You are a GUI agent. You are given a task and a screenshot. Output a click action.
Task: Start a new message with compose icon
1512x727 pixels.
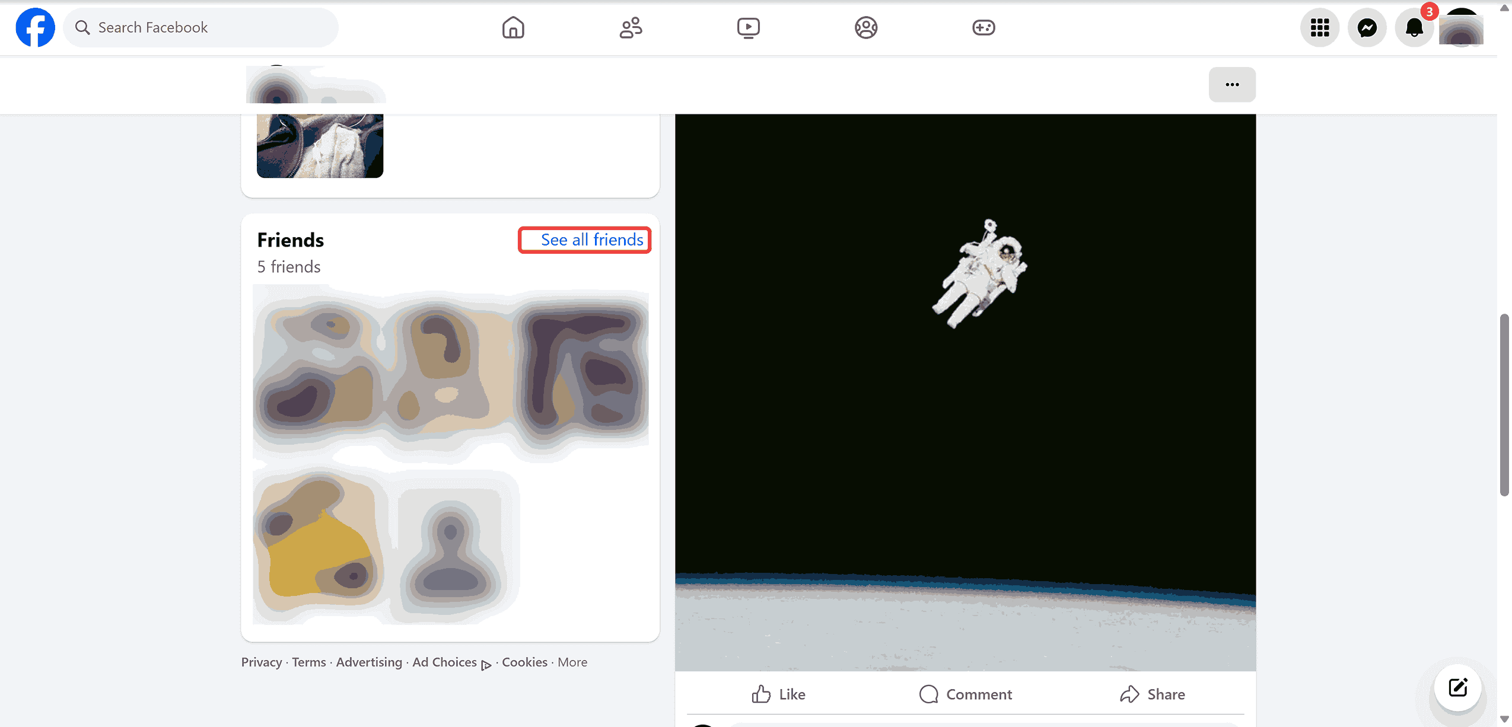click(1457, 687)
